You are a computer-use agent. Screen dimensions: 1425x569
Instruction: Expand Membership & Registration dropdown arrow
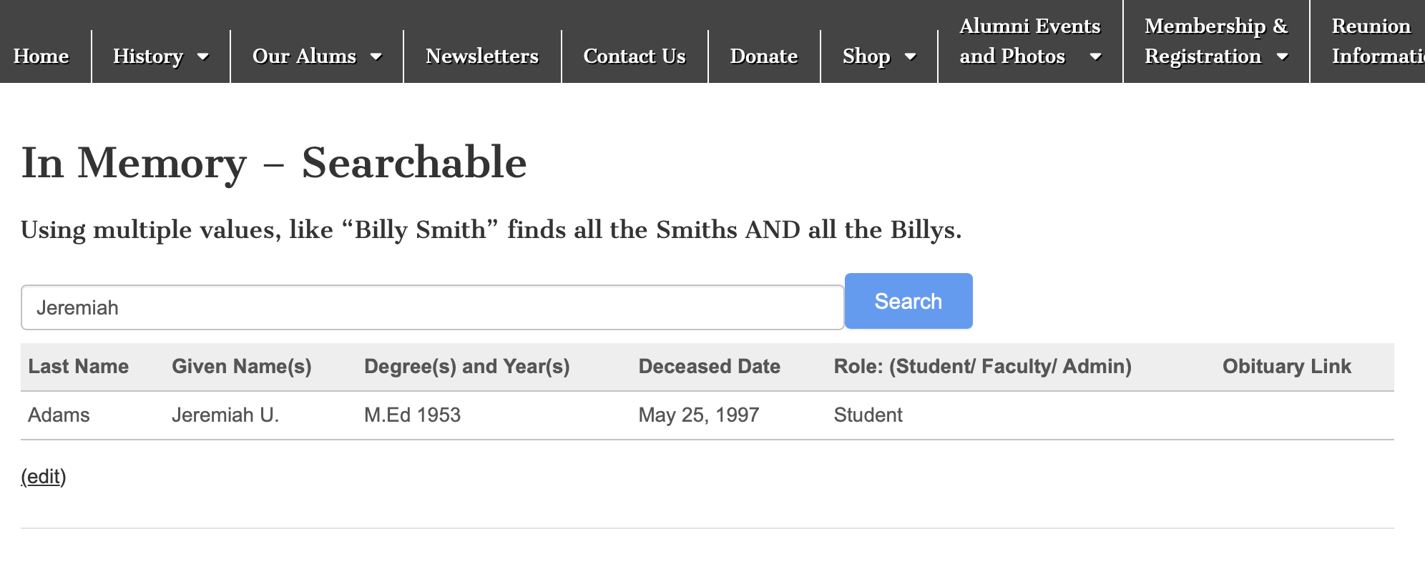pyautogui.click(x=1283, y=56)
